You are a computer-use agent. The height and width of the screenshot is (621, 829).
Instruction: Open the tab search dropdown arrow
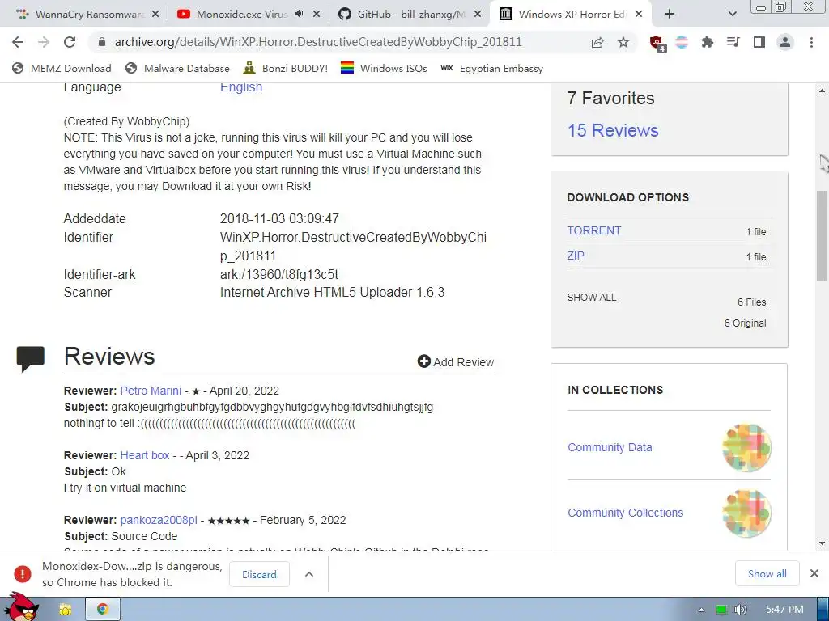coord(732,15)
